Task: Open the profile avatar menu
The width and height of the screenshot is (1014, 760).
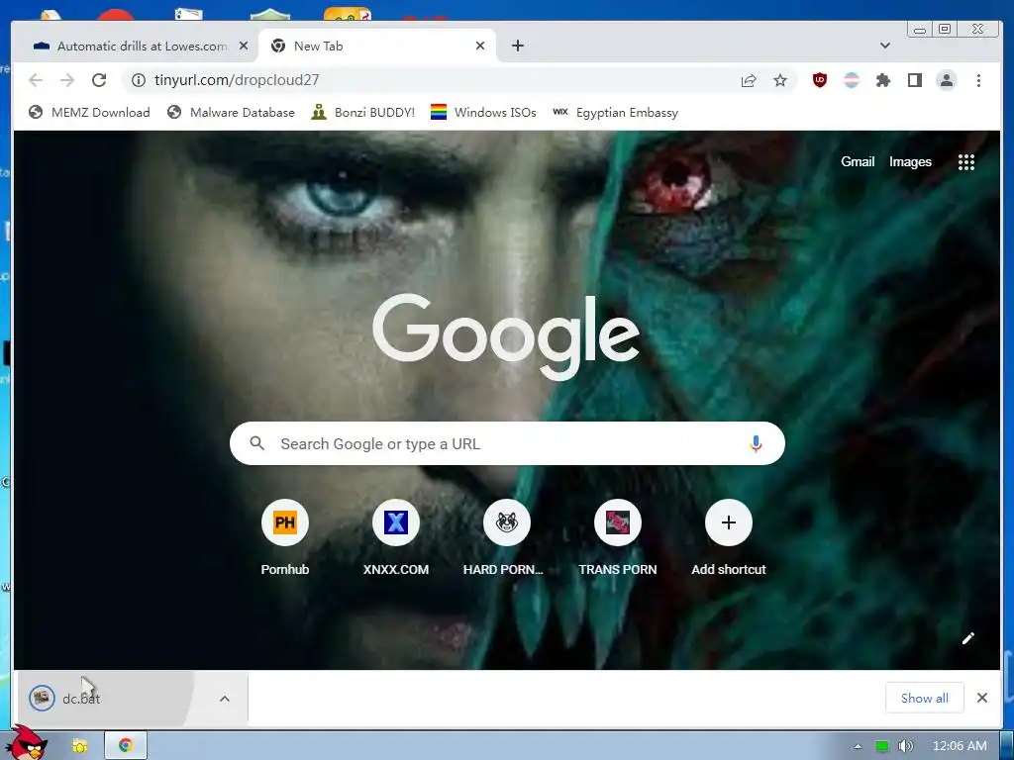Action: tap(946, 80)
